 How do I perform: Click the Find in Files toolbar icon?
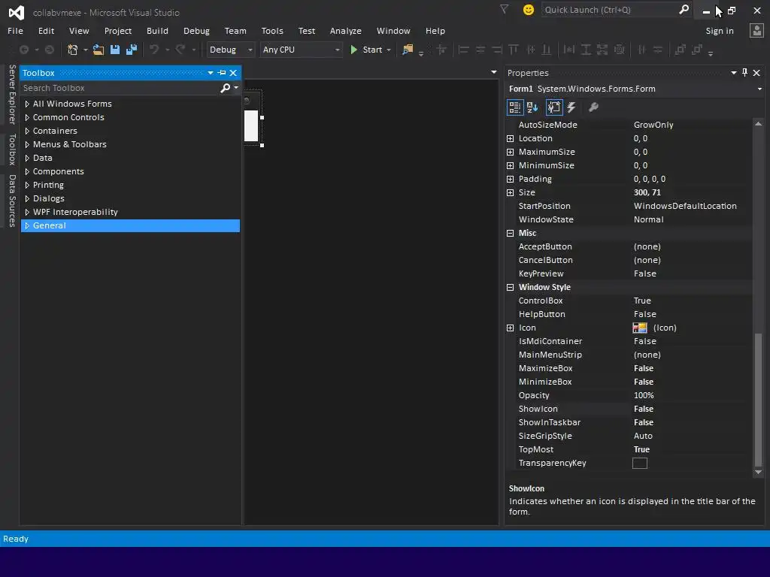408,50
